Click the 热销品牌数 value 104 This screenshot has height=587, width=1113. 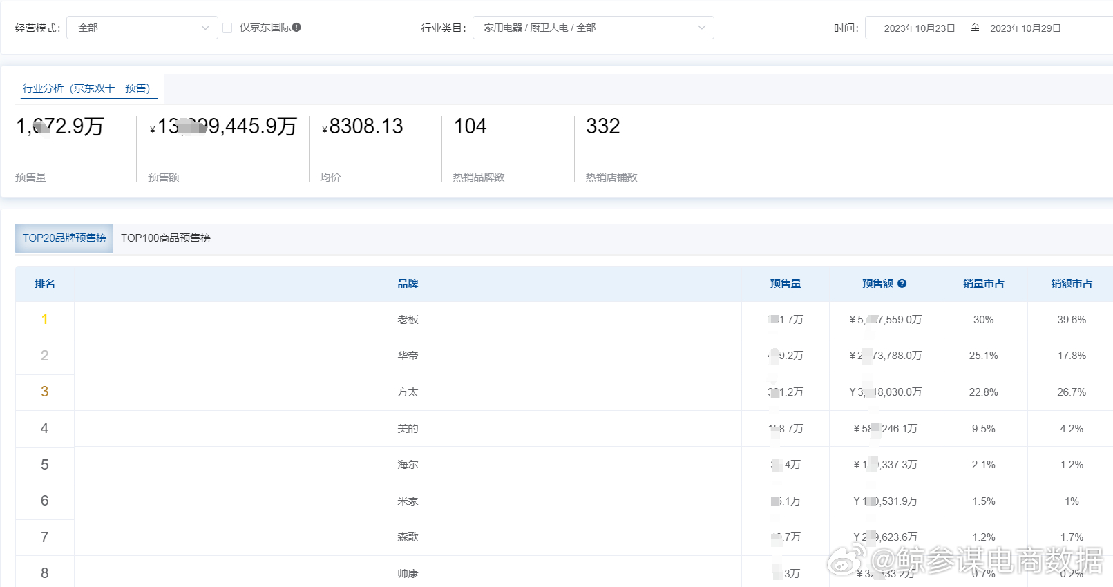470,126
